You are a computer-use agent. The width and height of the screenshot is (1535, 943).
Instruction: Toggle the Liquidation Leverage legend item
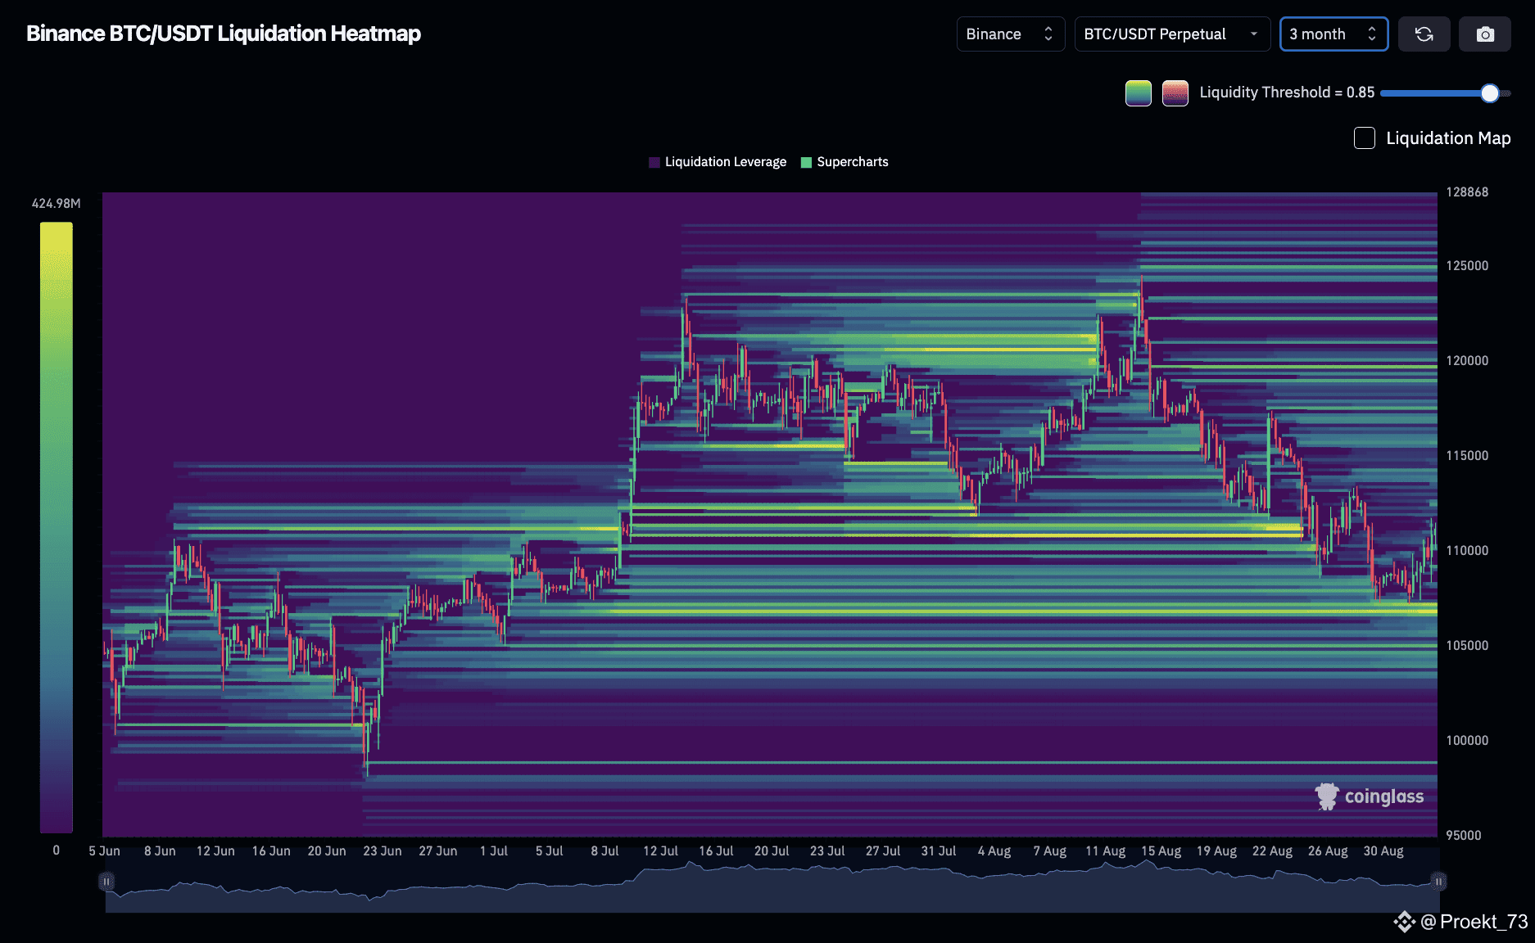click(x=718, y=162)
